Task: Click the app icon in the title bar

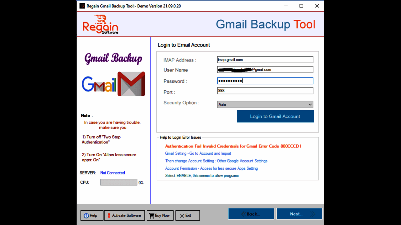Action: click(x=82, y=6)
